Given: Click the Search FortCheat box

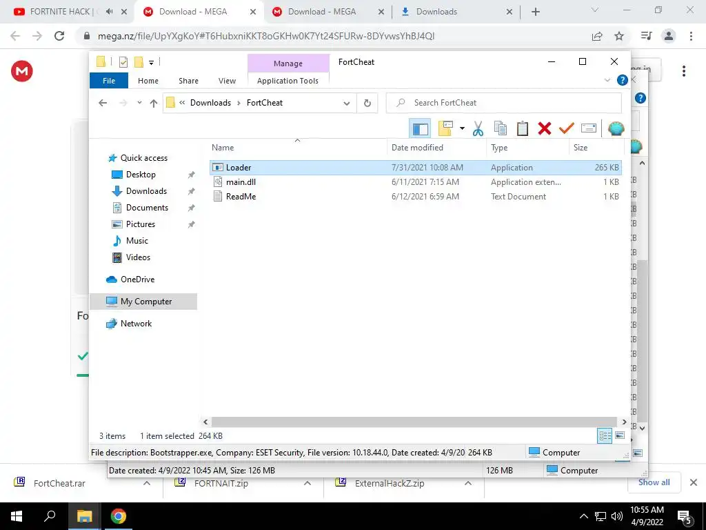Looking at the screenshot, I should (x=504, y=103).
